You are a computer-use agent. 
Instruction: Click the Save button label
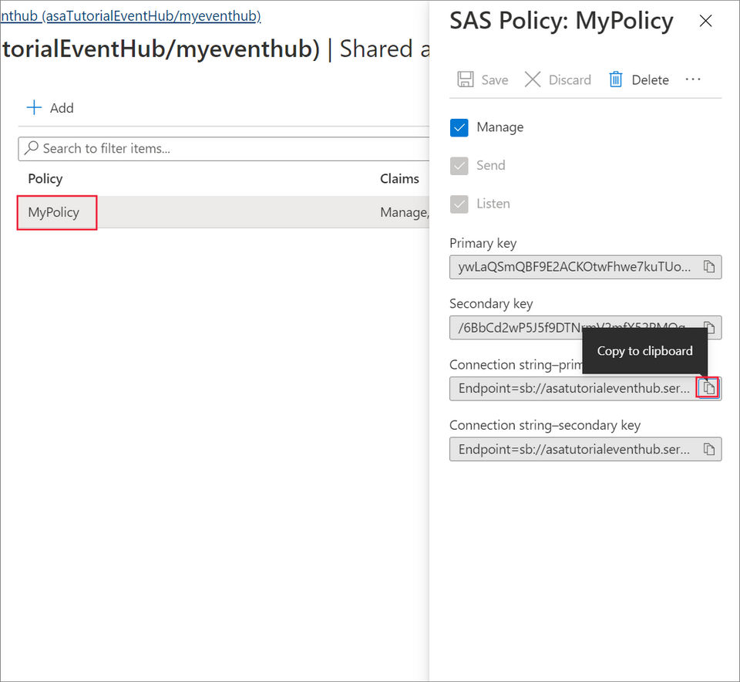495,79
